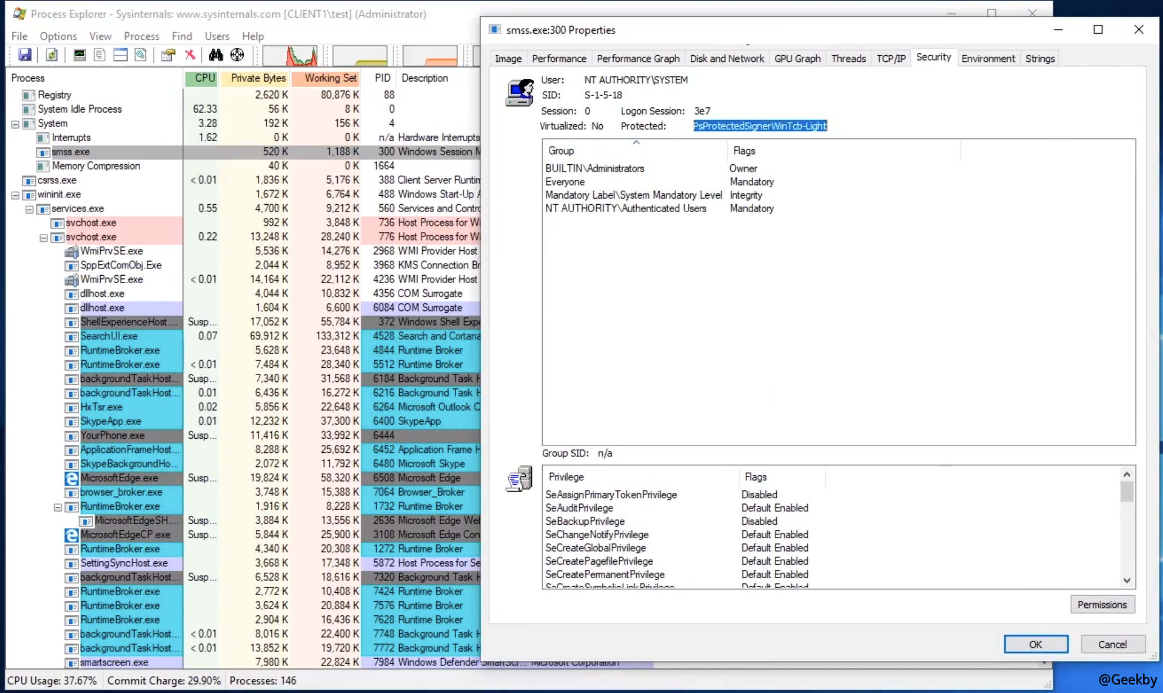This screenshot has width=1163, height=693.
Task: Show lower pane toolbar icon
Action: pyautogui.click(x=120, y=55)
